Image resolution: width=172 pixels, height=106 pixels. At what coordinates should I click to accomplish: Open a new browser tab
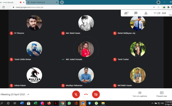click(62, 2)
